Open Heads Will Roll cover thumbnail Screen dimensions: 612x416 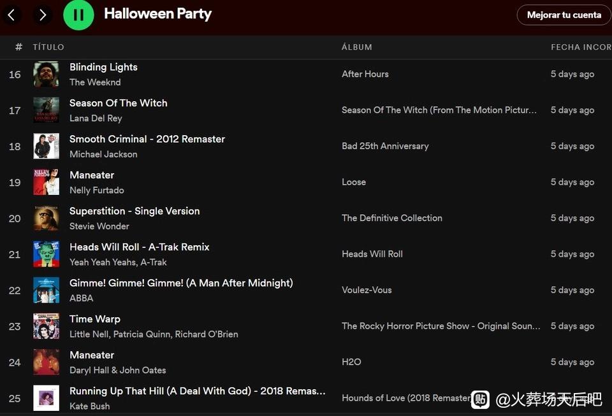click(x=46, y=254)
